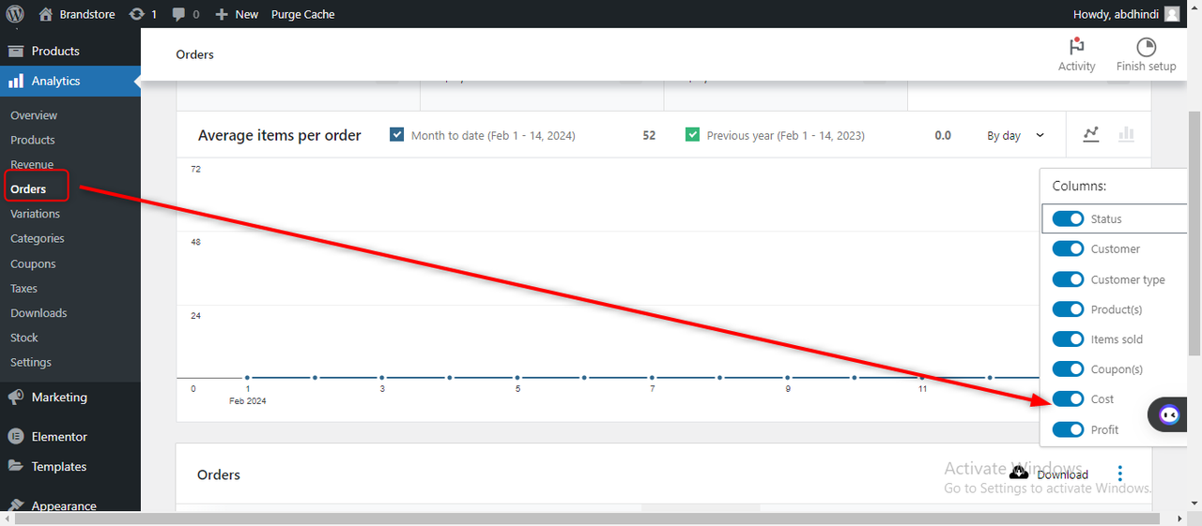This screenshot has width=1202, height=526.
Task: Open the Products sidebar menu
Action: tap(70, 51)
